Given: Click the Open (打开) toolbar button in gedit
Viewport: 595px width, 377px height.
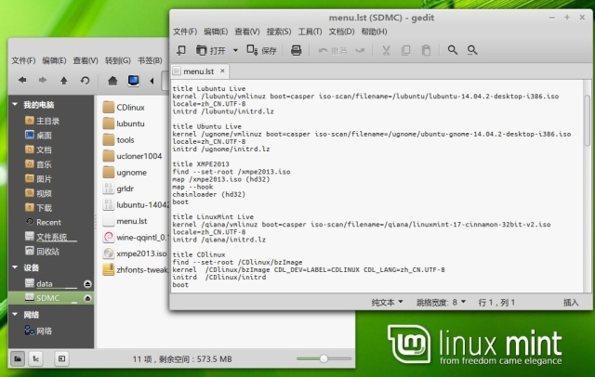Looking at the screenshot, I should click(x=211, y=50).
